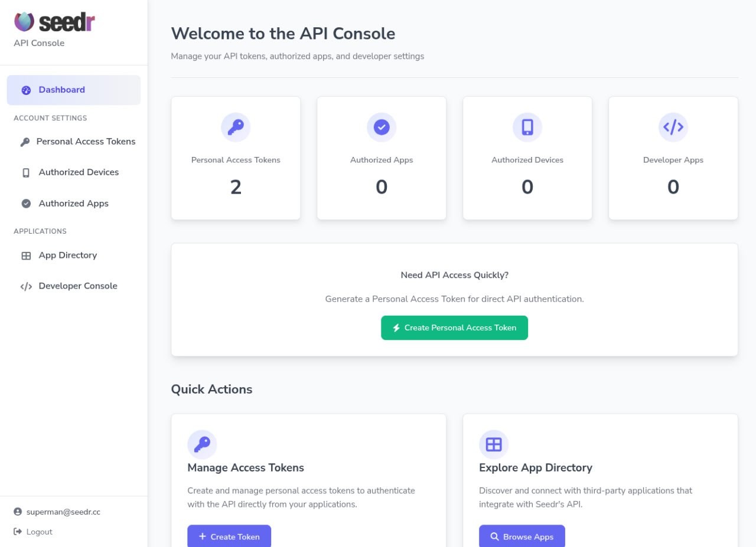Click the code brackets icon beside Developer Console
The height and width of the screenshot is (547, 756).
(x=26, y=287)
